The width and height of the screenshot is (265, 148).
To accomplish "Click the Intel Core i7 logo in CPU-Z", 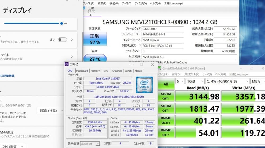I will click(x=144, y=85).
